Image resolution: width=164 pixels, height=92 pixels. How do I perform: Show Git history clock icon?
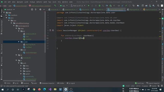pyautogui.click(x=130, y=6)
